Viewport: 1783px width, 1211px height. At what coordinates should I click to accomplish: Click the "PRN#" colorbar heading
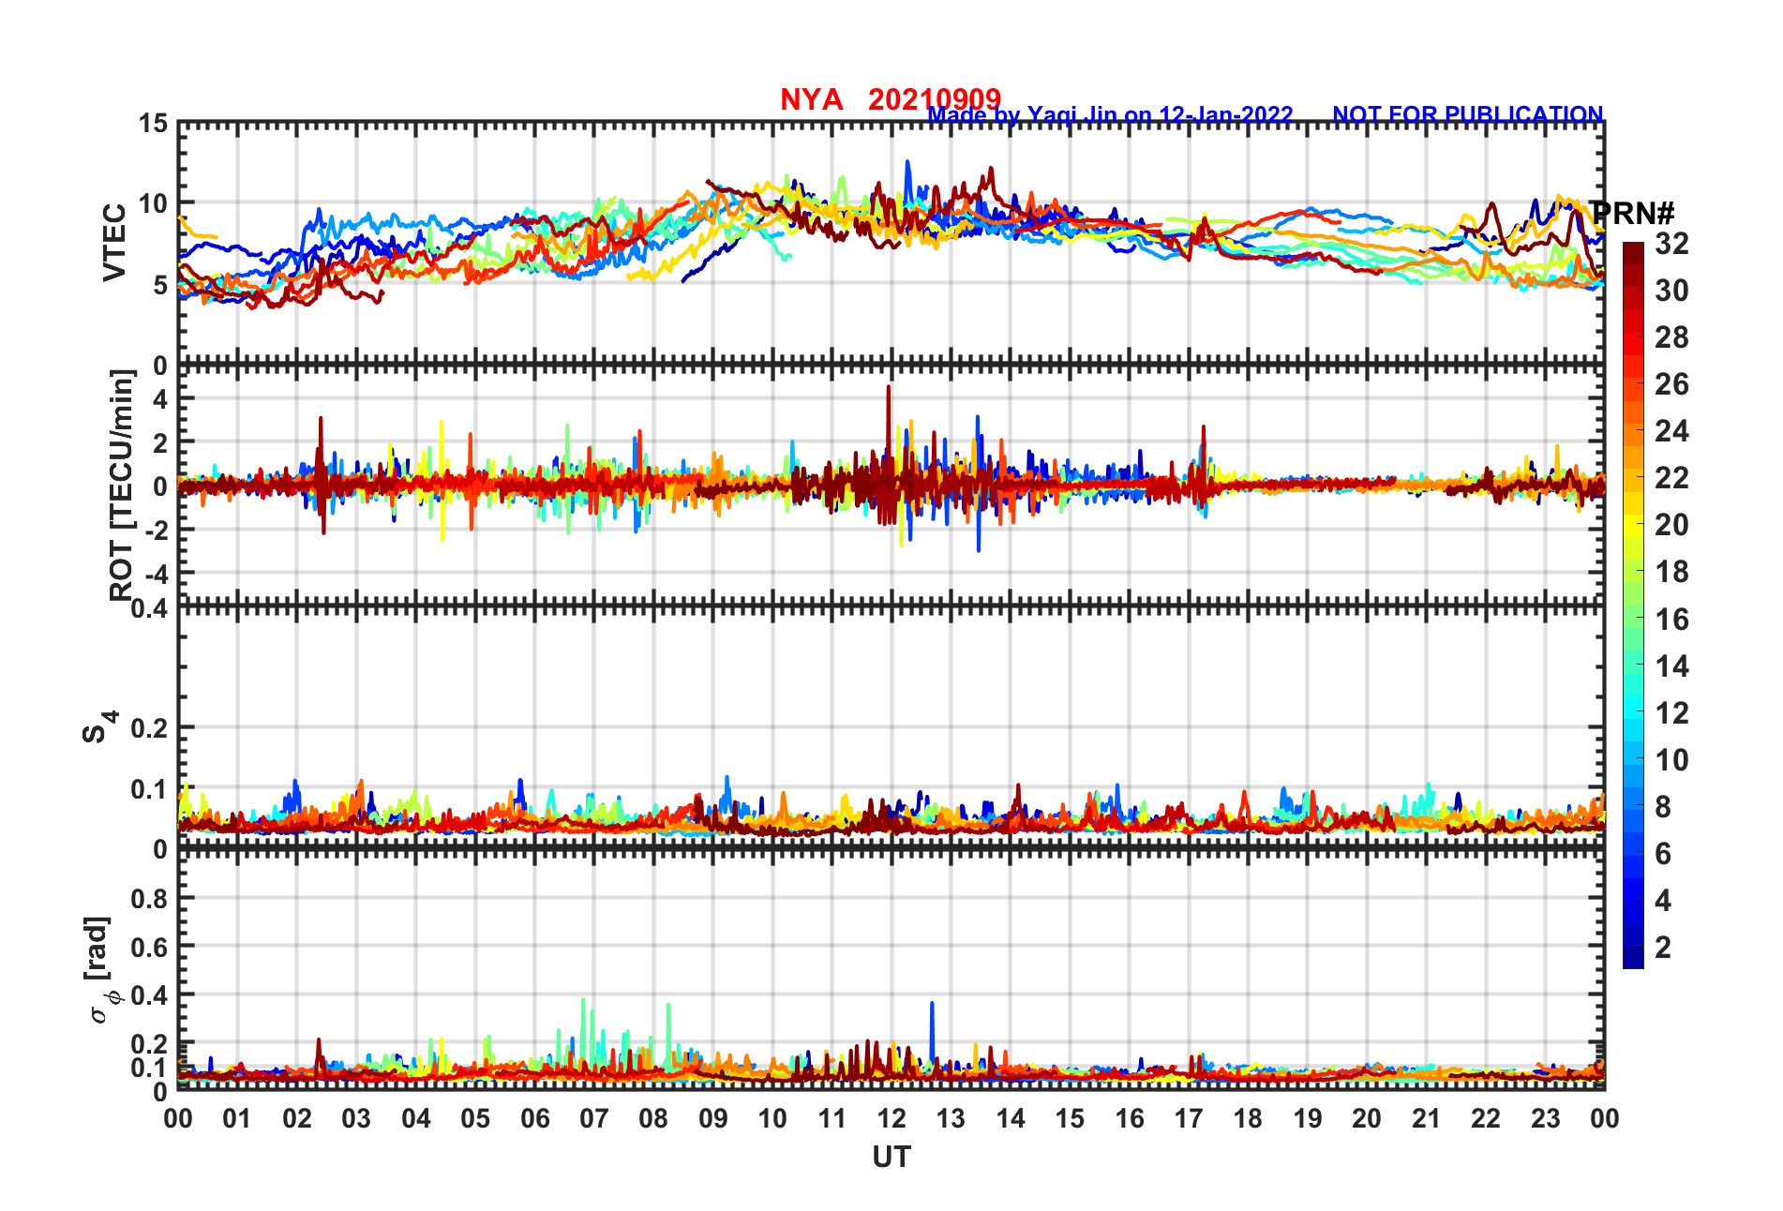[x=1633, y=213]
